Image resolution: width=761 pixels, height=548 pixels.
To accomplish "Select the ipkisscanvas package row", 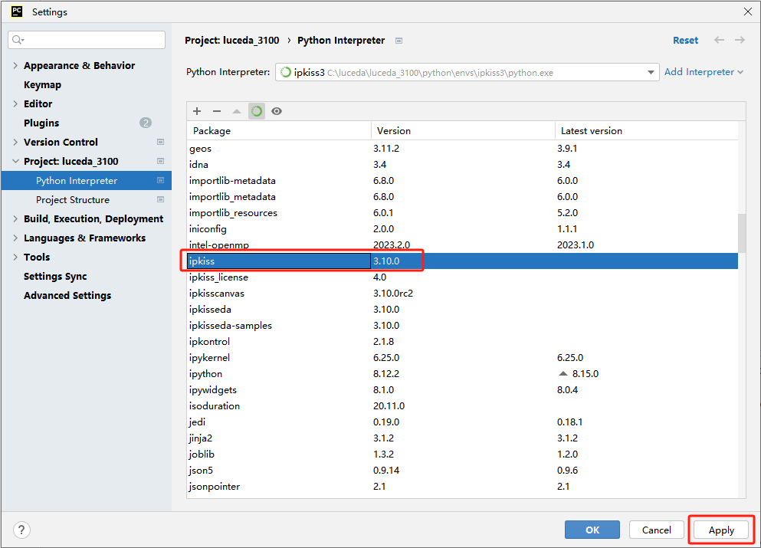I will (463, 294).
